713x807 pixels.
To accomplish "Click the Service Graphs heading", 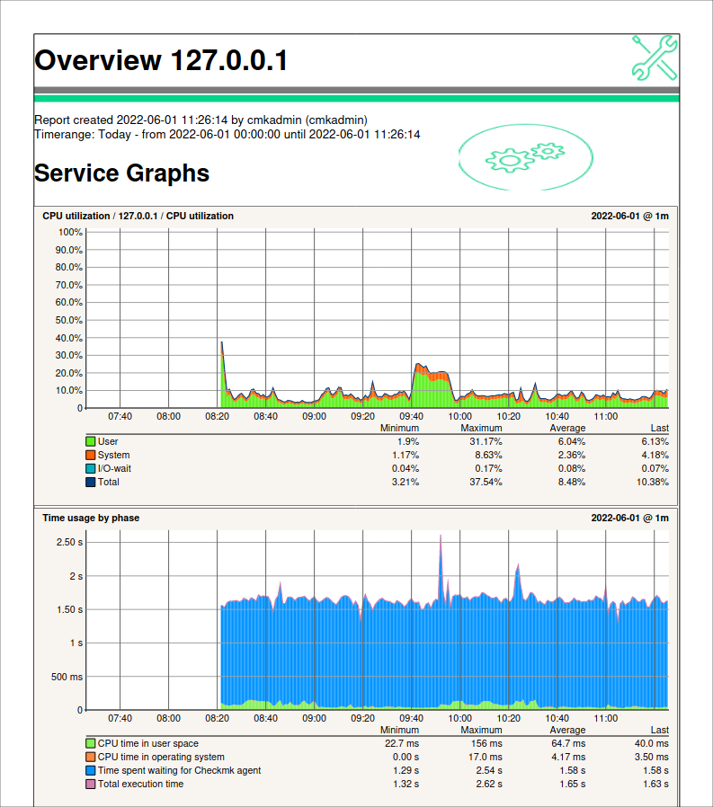I will click(121, 173).
